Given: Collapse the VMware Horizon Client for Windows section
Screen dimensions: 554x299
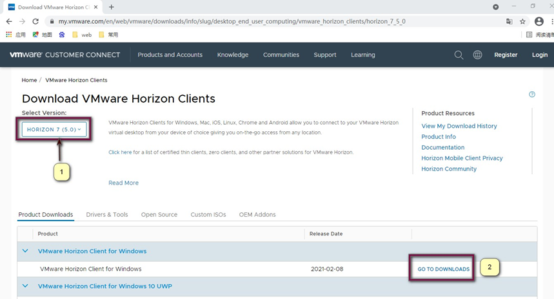Looking at the screenshot, I should click(x=26, y=251).
